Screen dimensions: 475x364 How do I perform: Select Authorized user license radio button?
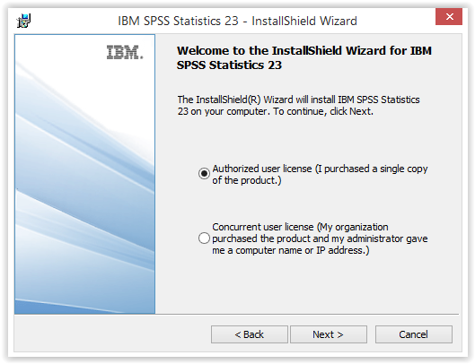[x=204, y=173]
